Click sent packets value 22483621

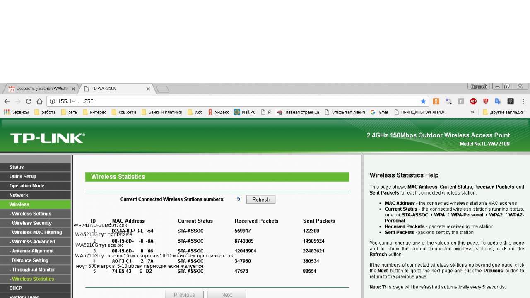pyautogui.click(x=314, y=251)
